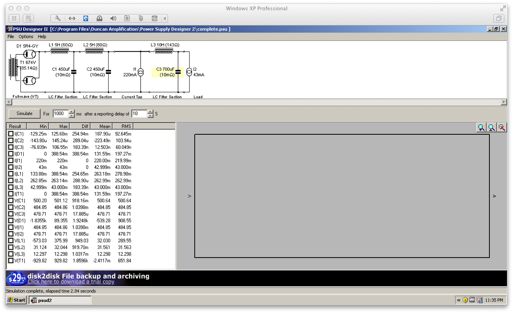Click the CD/DVD drive icon
The height and width of the screenshot is (313, 513).
click(x=99, y=18)
